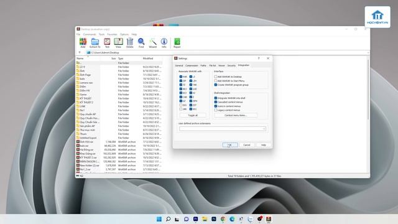Uncheck the ZIP association checkbox
The width and height of the screenshot is (398, 224).
[181, 81]
